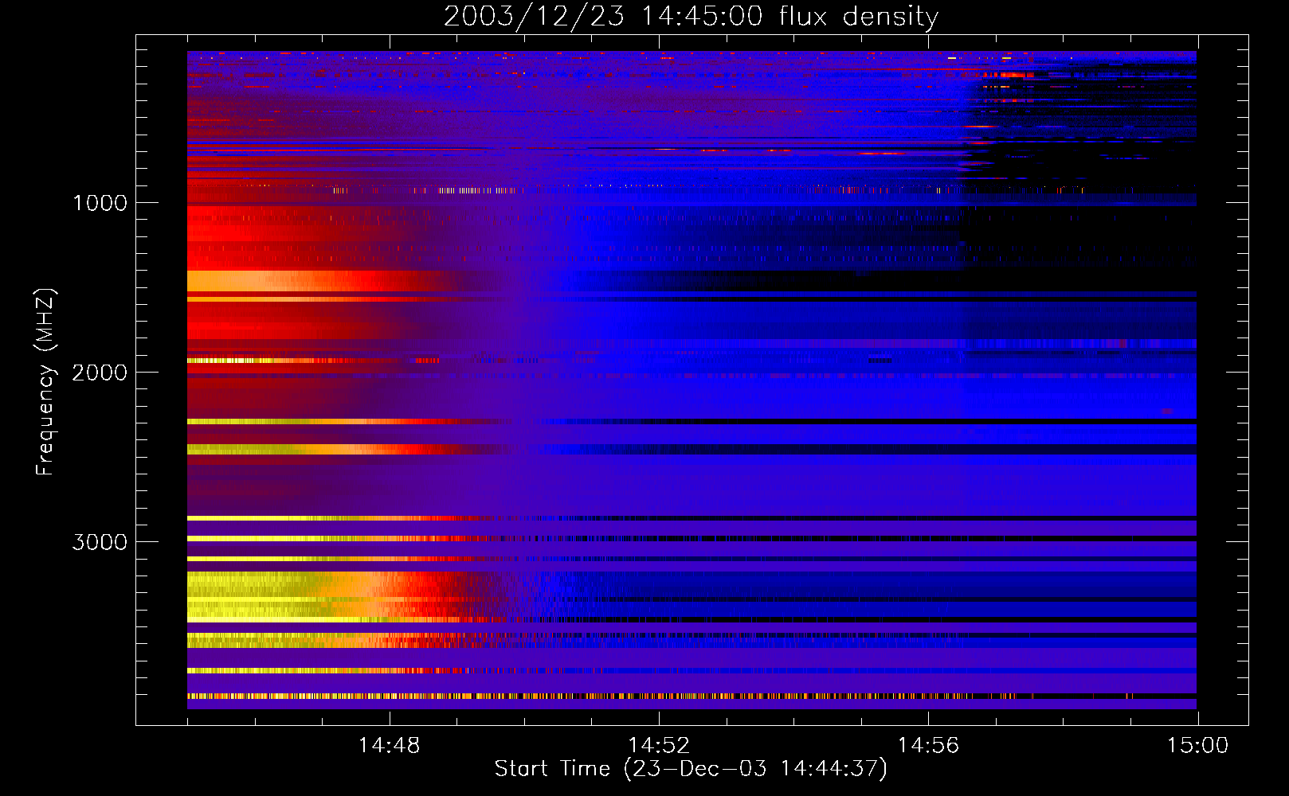This screenshot has height=796, width=1289.
Task: Click the small red spot near 15:00
Action: [x=1166, y=412]
